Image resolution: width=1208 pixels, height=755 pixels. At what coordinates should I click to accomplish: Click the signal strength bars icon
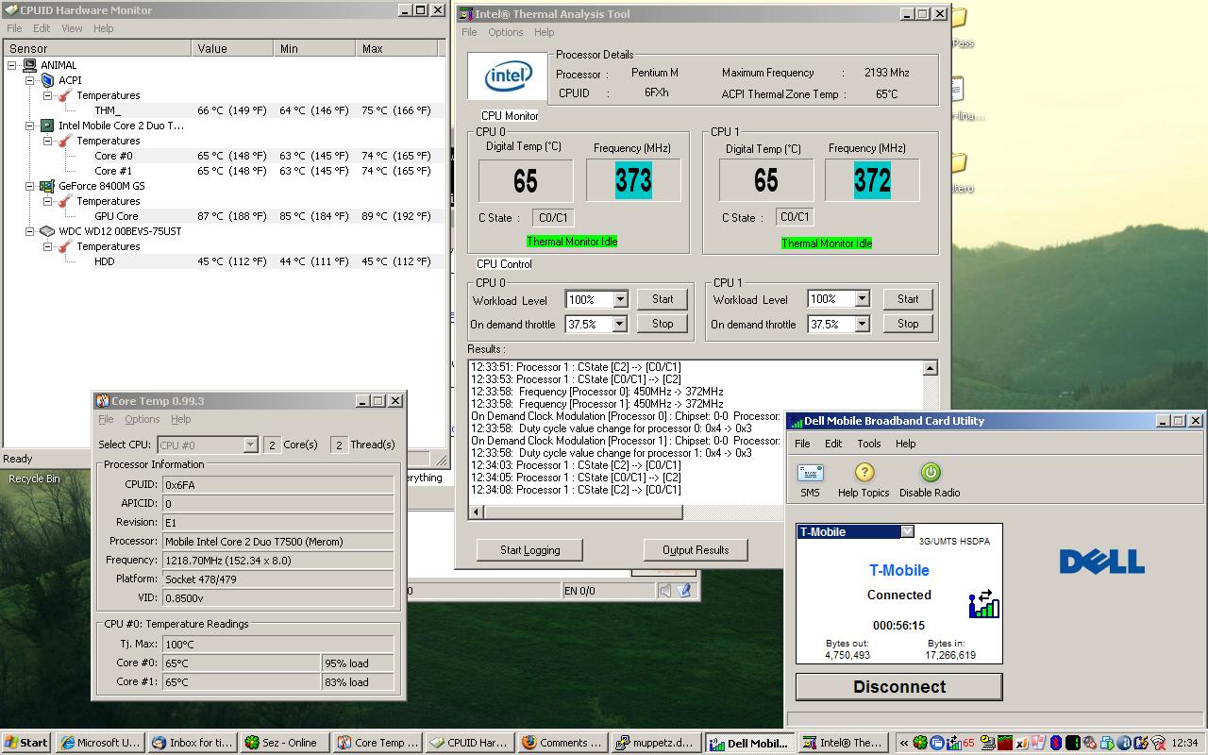(x=983, y=604)
